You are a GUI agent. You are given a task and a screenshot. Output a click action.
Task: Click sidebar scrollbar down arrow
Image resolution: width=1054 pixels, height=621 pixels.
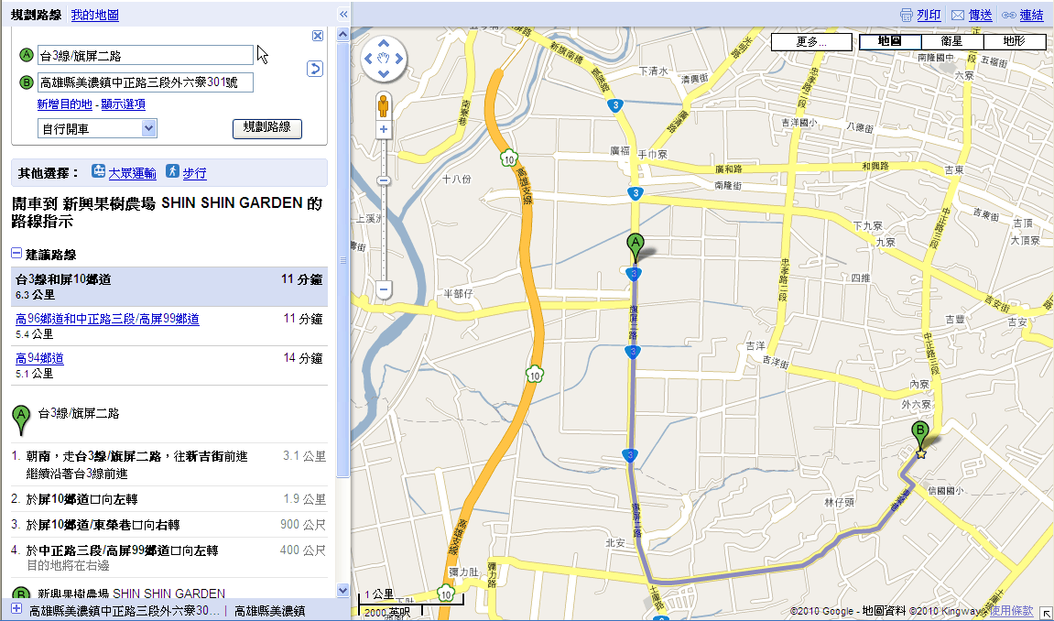click(x=342, y=591)
